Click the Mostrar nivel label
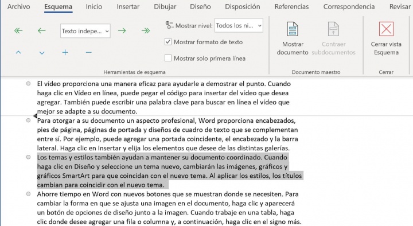 point(194,26)
